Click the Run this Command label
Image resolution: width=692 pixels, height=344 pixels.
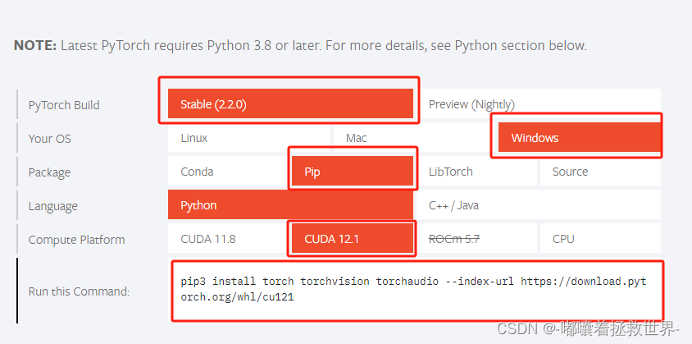(x=79, y=291)
